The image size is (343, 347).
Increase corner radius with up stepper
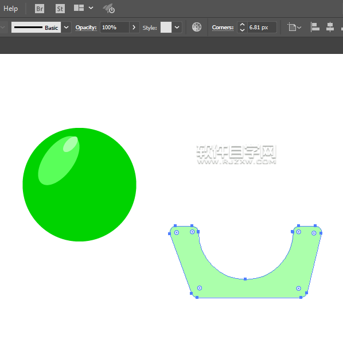point(242,25)
